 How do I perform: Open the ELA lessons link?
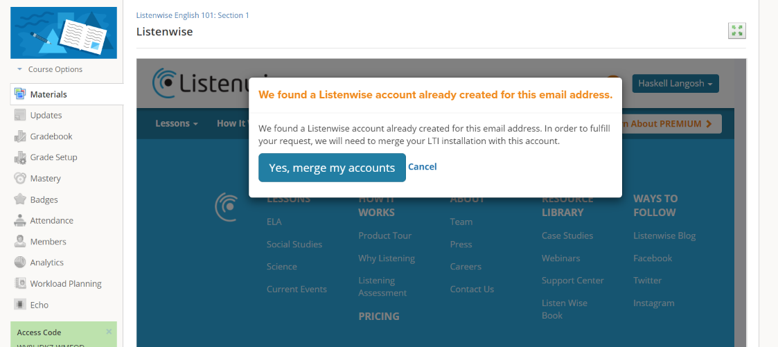click(274, 222)
